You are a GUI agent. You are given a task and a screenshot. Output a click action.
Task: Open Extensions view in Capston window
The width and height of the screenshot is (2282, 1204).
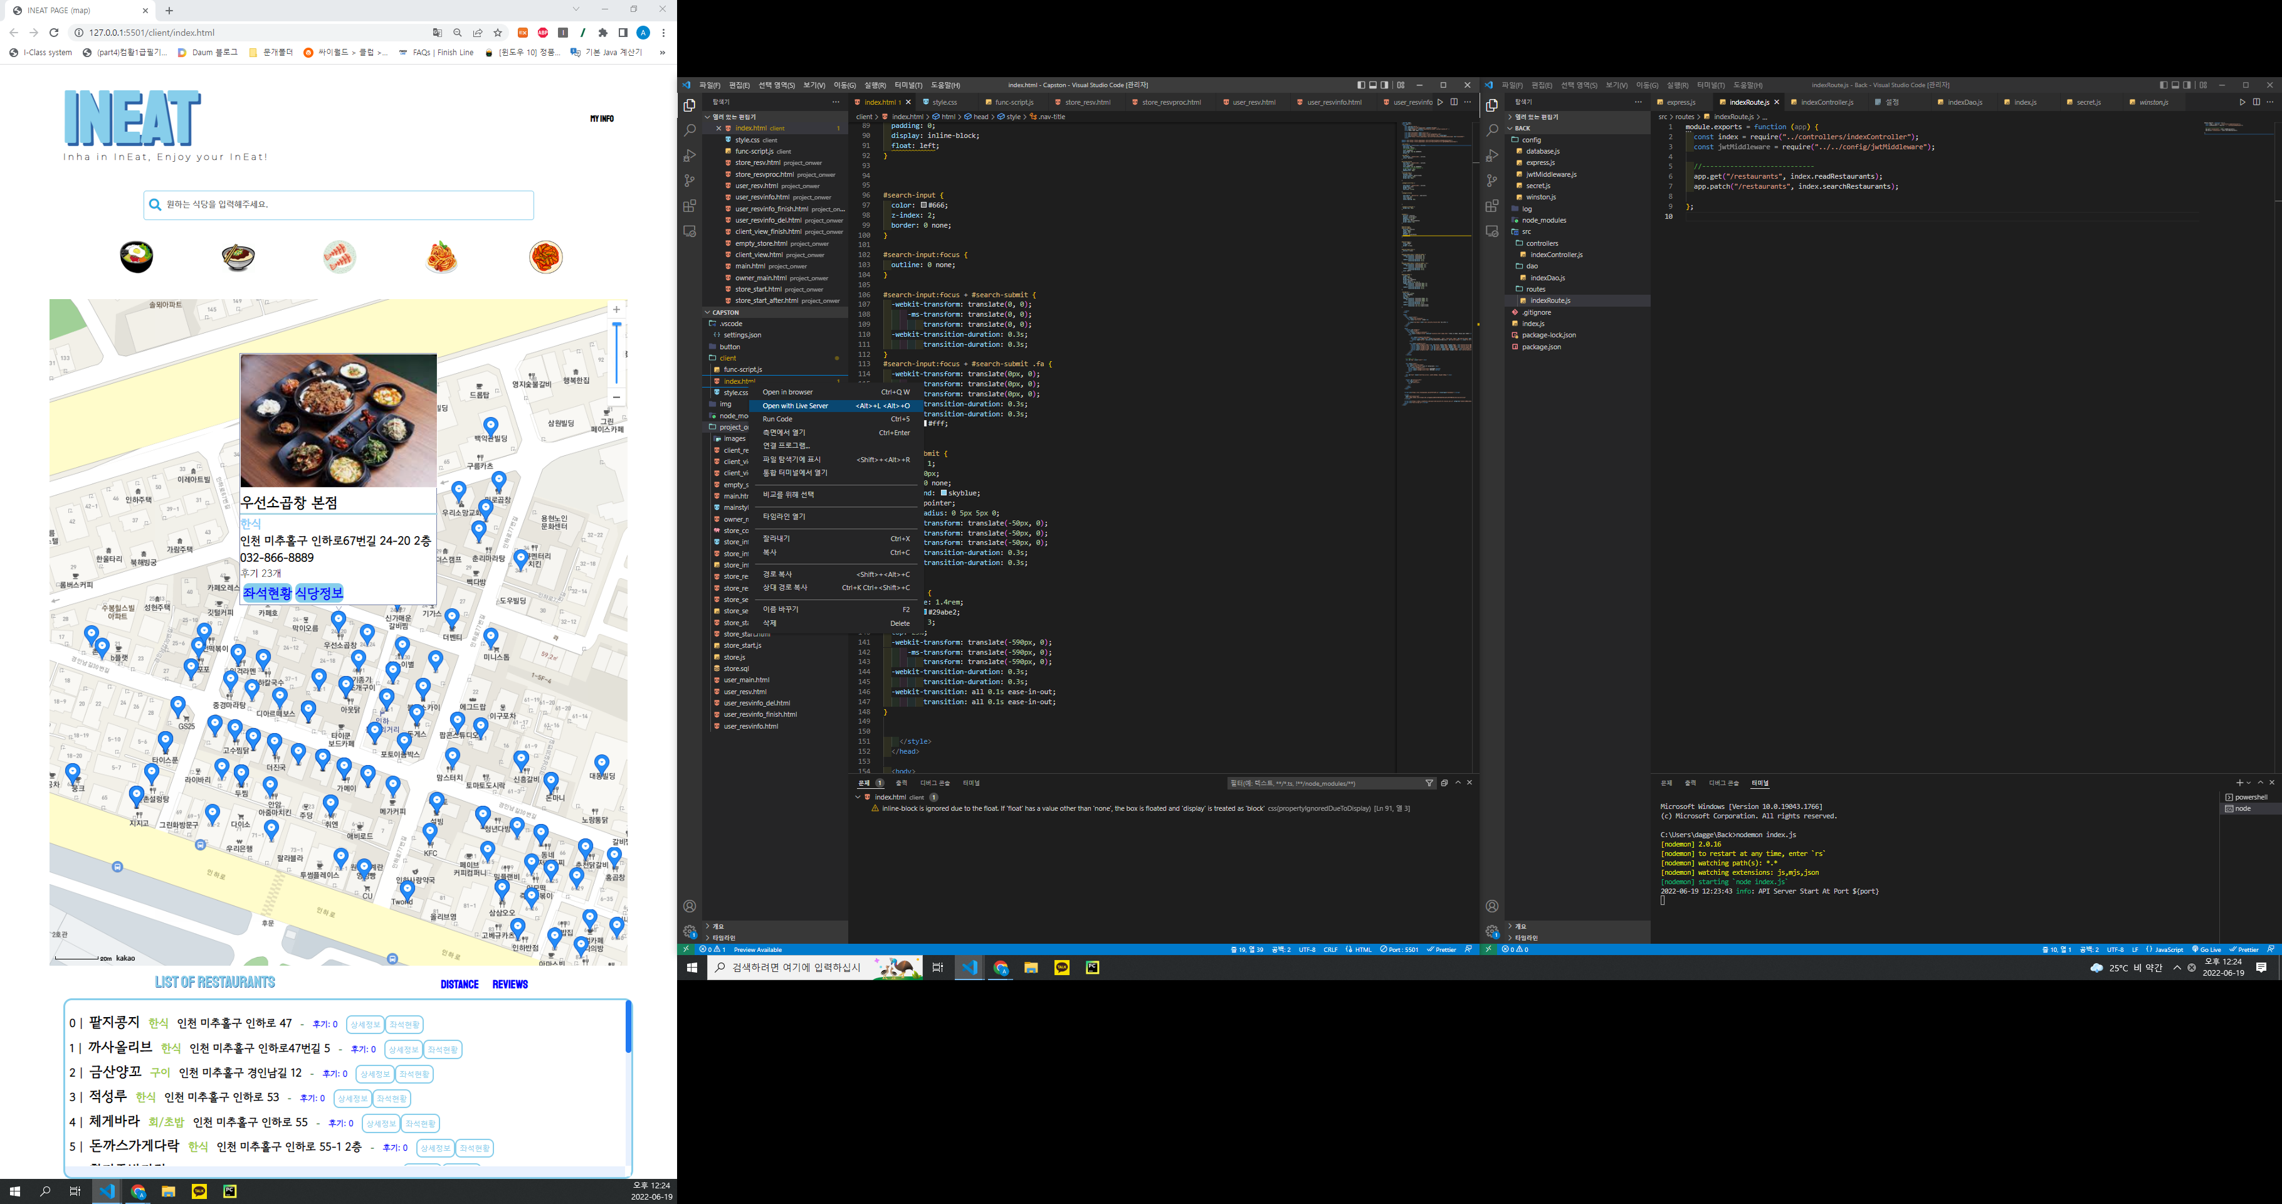(x=689, y=206)
